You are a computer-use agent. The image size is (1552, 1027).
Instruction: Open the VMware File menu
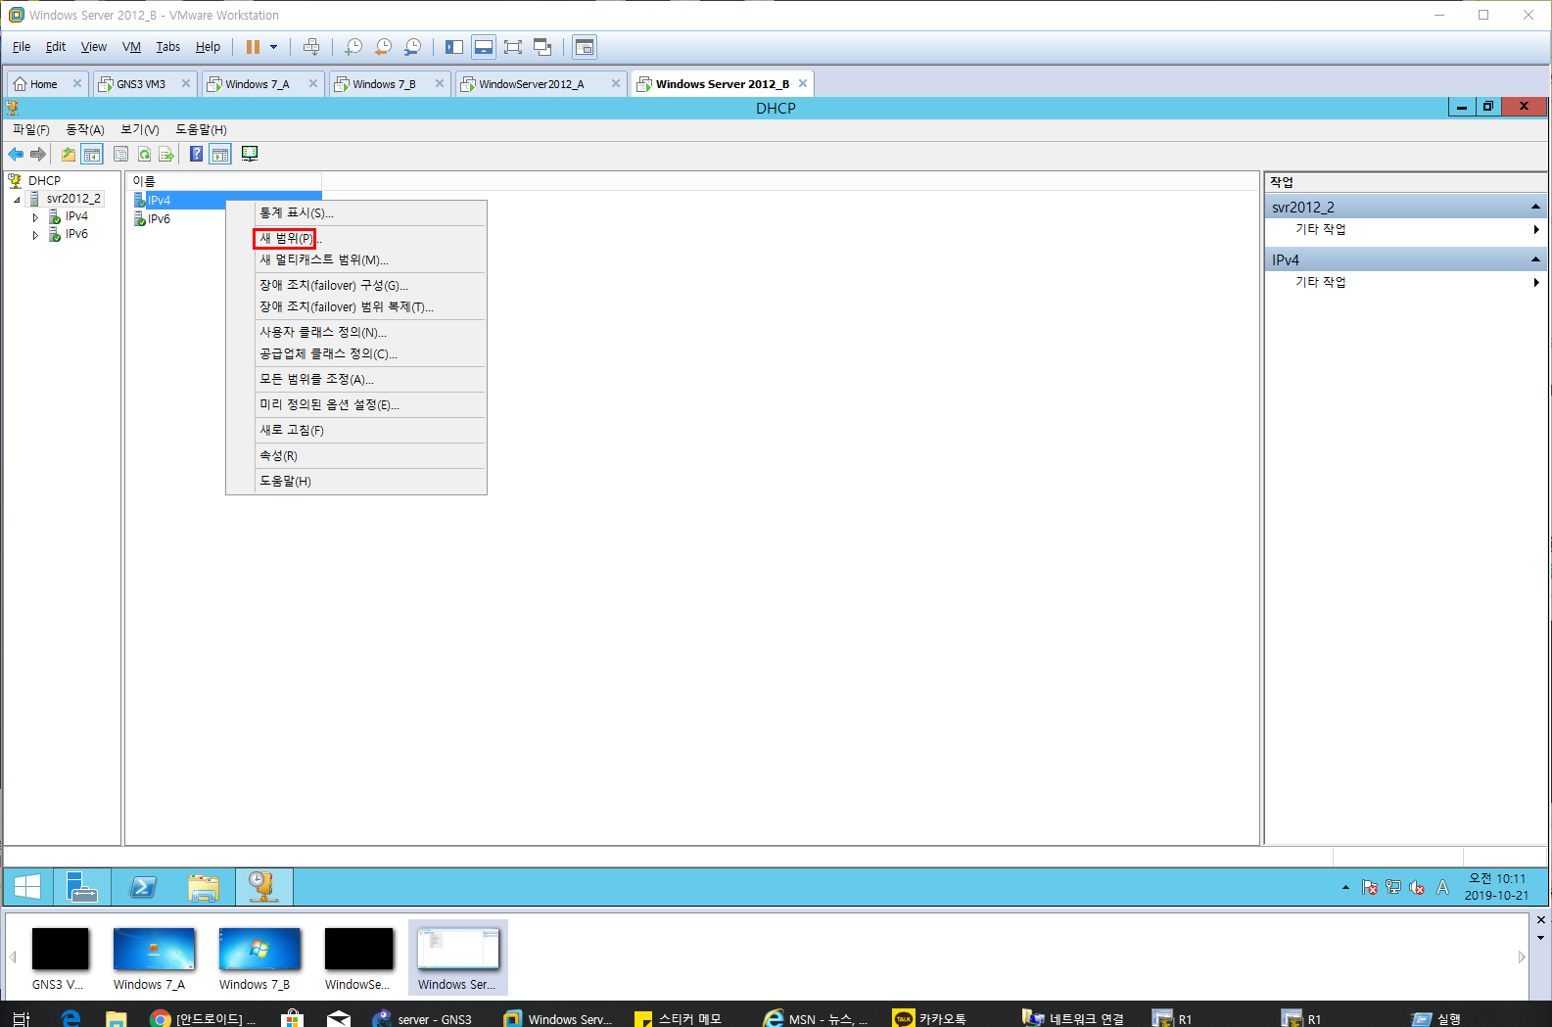coord(22,47)
